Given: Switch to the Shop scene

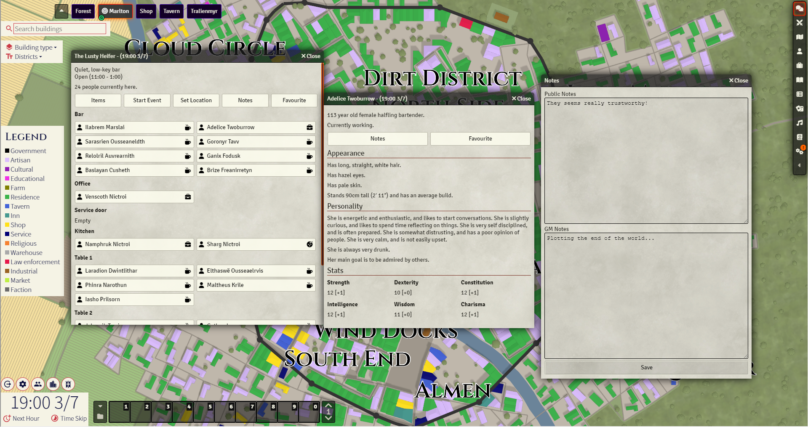Looking at the screenshot, I should coord(146,11).
